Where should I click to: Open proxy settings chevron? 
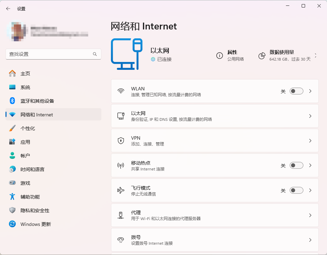[x=310, y=215]
